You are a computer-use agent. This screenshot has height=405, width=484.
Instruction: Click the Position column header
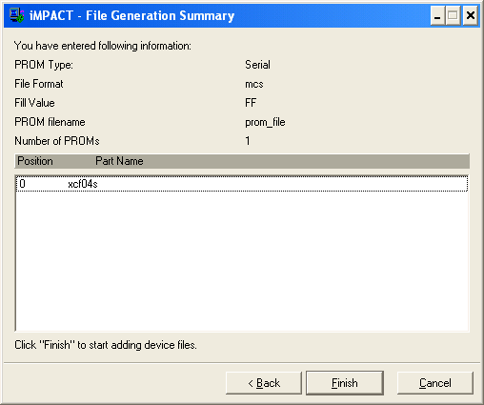35,161
